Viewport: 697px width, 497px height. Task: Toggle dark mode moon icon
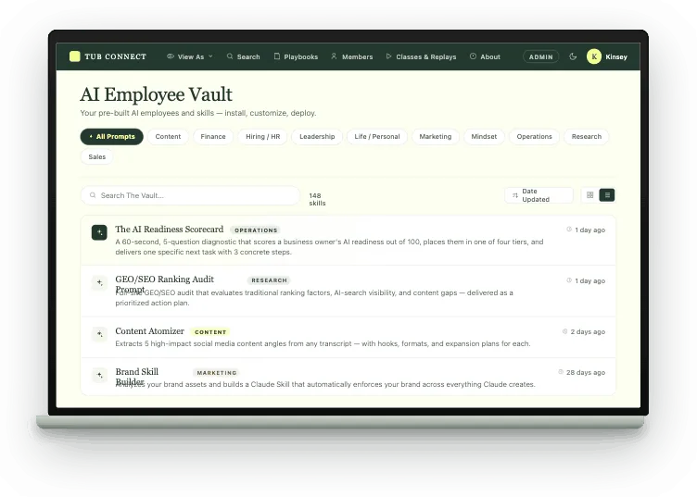tap(573, 56)
